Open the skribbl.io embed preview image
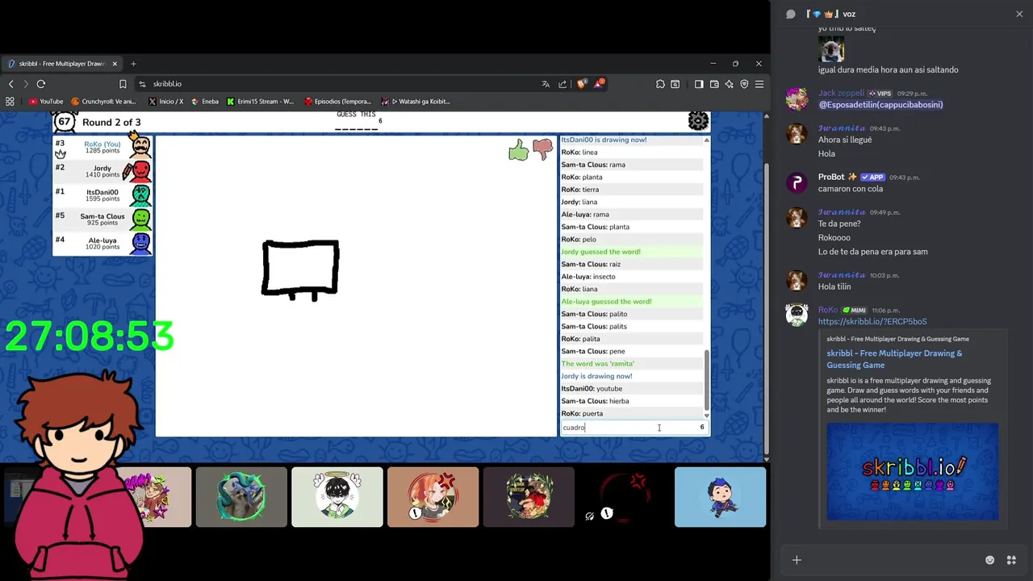 tap(913, 472)
